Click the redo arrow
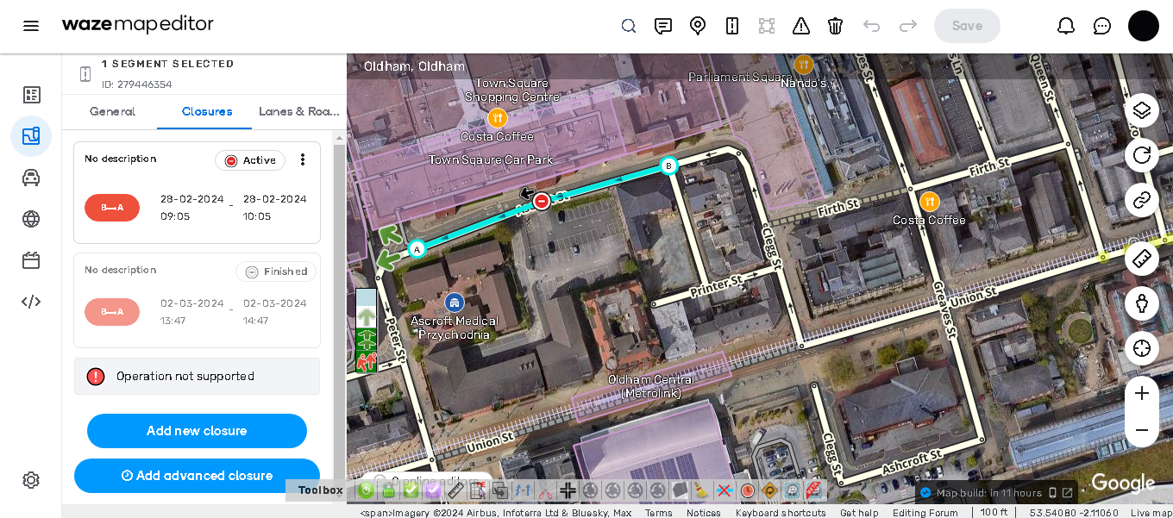 [x=908, y=26]
